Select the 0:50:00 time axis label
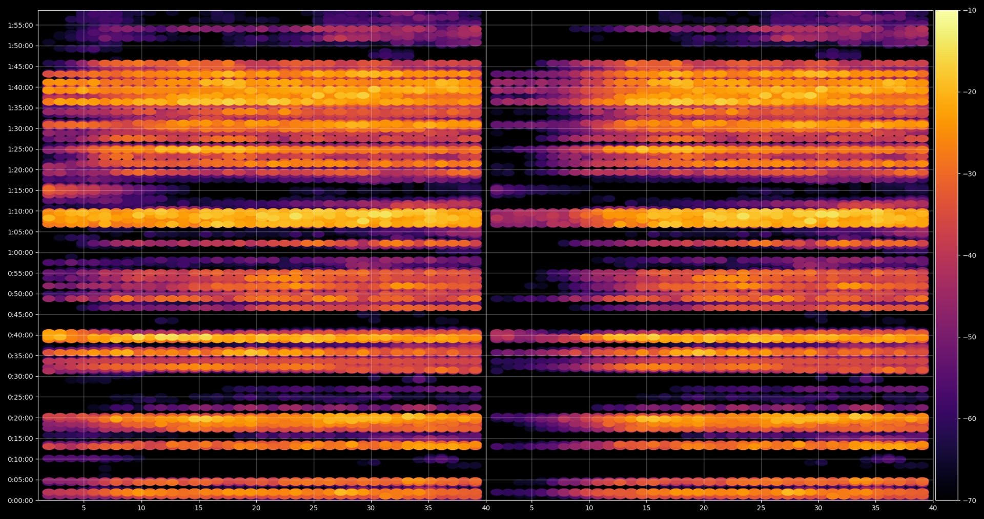 pos(20,294)
